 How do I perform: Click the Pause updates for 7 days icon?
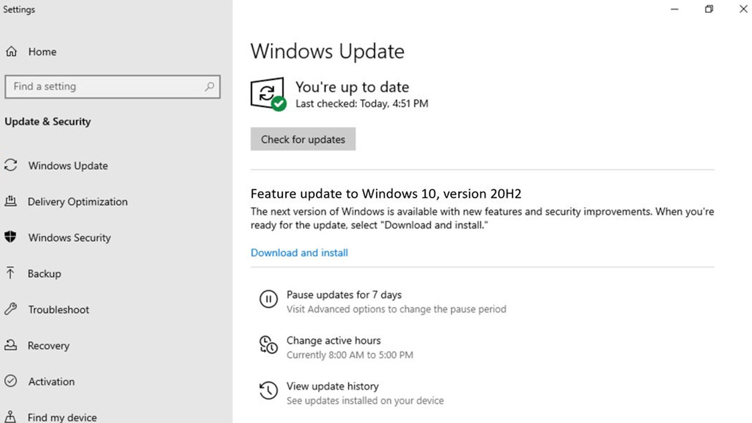pyautogui.click(x=268, y=300)
